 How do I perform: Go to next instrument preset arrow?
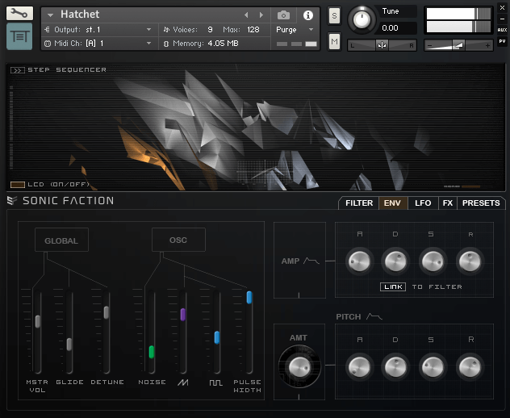click(261, 15)
